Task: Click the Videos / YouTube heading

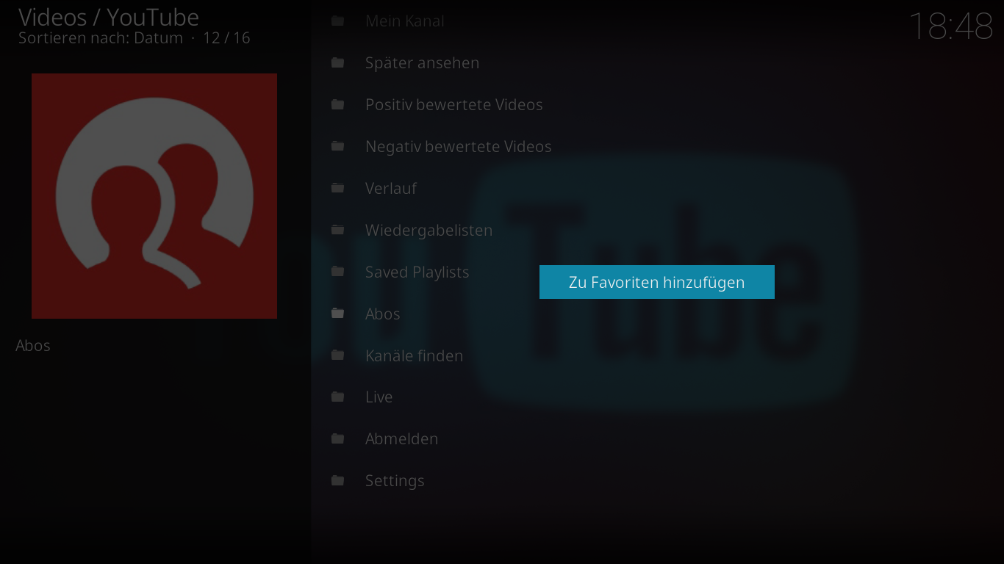Action: (x=109, y=17)
